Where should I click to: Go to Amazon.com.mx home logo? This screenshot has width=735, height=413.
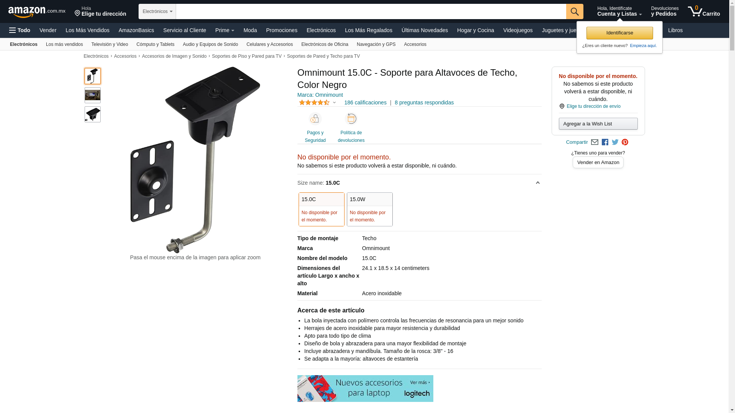[x=37, y=12]
